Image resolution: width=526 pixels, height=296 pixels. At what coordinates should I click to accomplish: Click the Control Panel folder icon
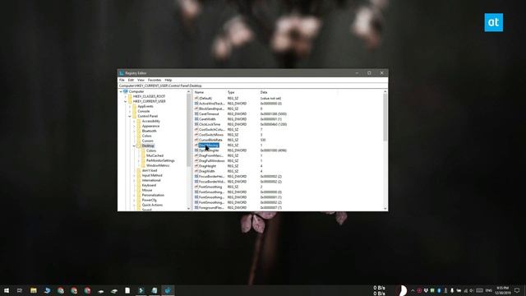(134, 116)
